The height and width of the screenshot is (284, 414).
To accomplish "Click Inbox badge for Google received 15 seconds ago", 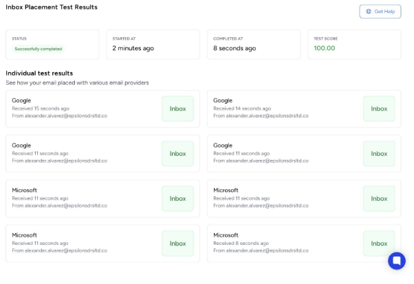I will [x=177, y=108].
